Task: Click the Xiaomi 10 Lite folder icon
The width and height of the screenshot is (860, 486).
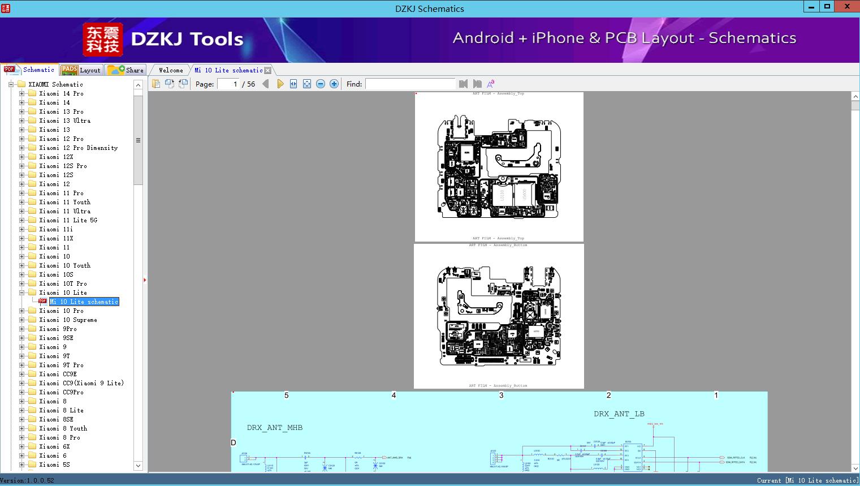Action: click(32, 293)
